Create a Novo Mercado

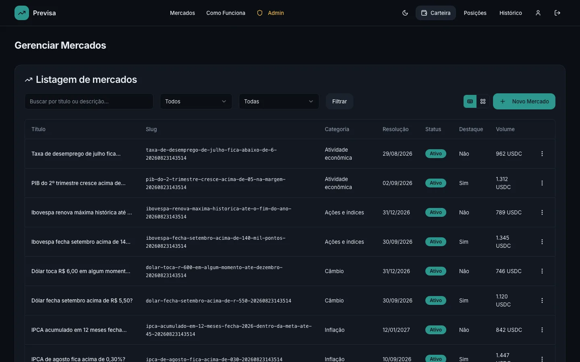click(x=524, y=101)
